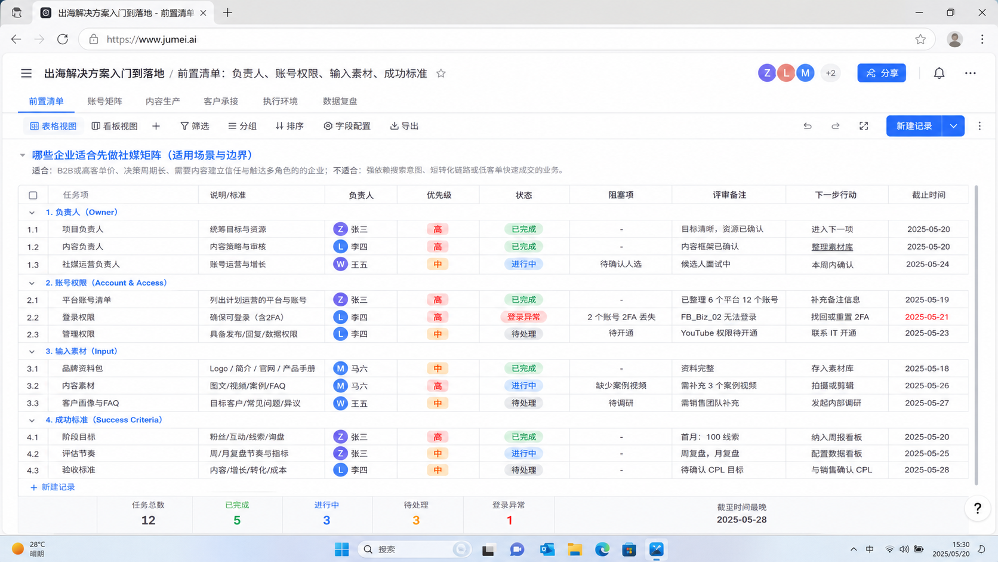Switch to the 执行环境 tab

coord(280,102)
